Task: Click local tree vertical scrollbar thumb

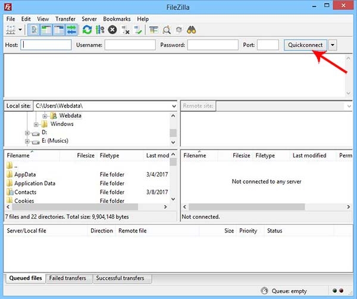Action: tap(173, 133)
